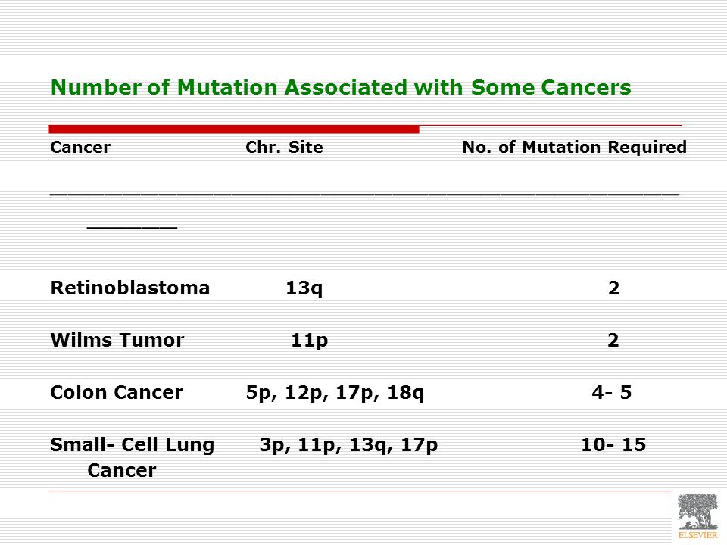
Task: Click the word 'Cancer' under Small-Cell Lung
Action: point(121,471)
